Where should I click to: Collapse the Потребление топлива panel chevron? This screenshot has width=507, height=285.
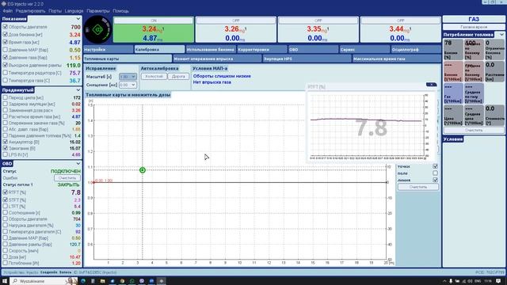(501, 34)
